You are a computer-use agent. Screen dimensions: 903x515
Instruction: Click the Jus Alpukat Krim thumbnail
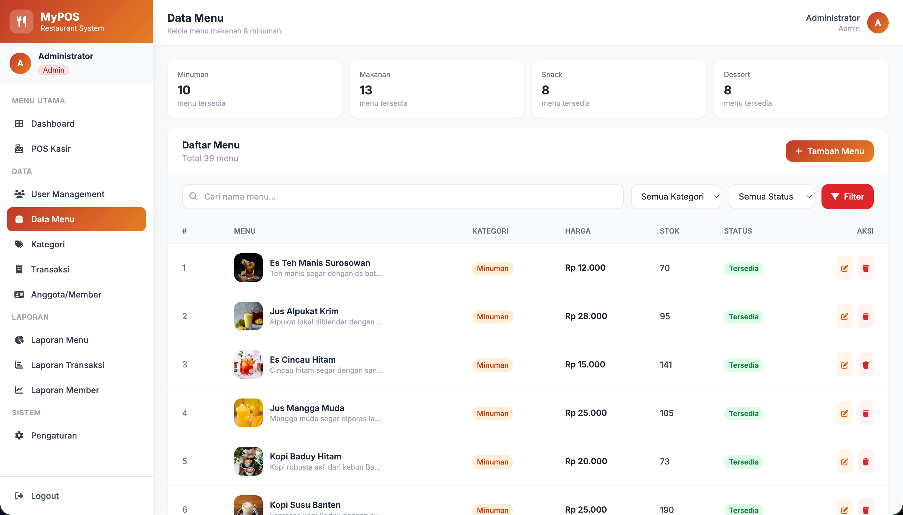(248, 316)
